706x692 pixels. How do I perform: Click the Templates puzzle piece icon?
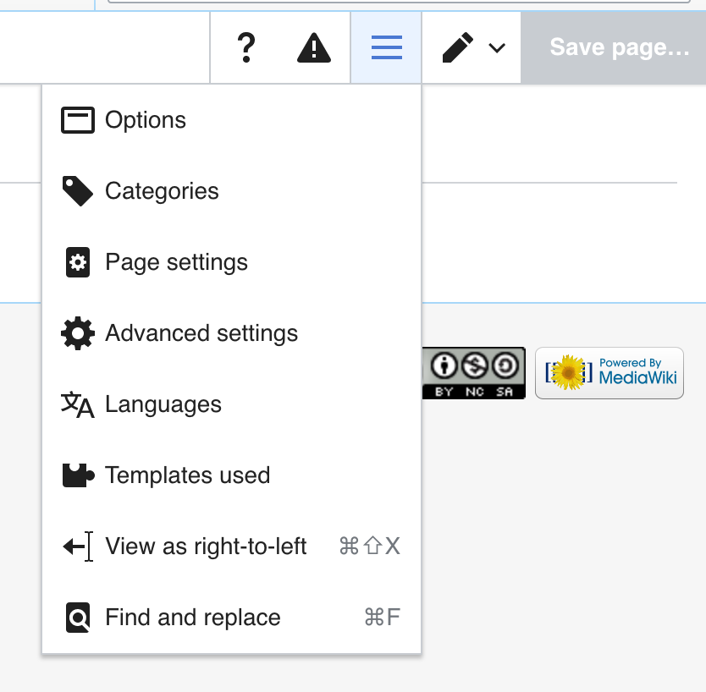click(78, 475)
